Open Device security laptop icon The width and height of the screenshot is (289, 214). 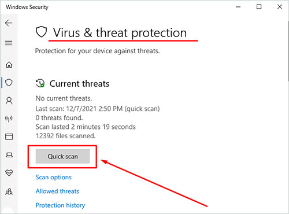click(x=9, y=155)
